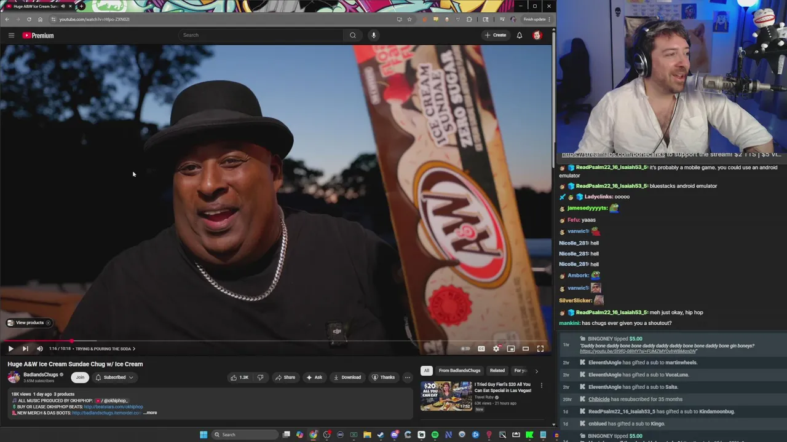
Task: Select From BadlandsChugs chip
Action: click(459, 370)
